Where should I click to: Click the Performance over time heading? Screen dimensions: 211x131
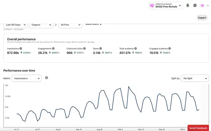tap(19, 71)
